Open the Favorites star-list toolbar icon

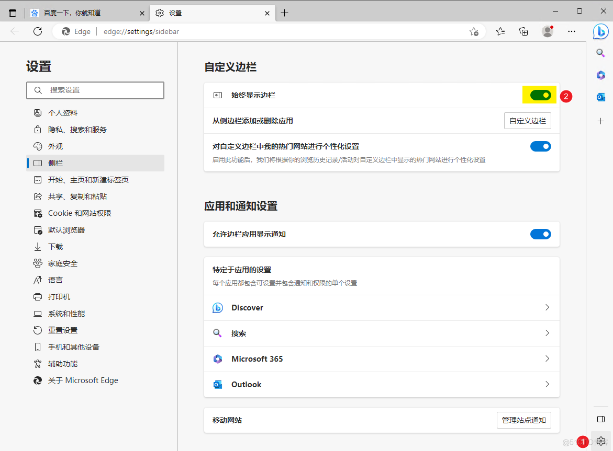[x=500, y=31]
